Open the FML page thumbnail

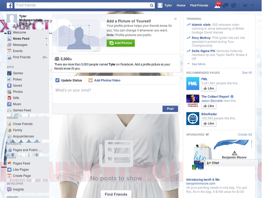[x=193, y=84]
